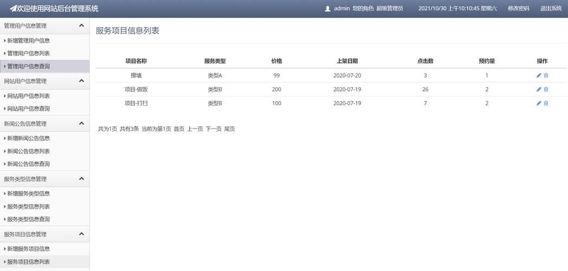The width and height of the screenshot is (568, 271).
Task: Click the price cell 99
Action: [276, 75]
